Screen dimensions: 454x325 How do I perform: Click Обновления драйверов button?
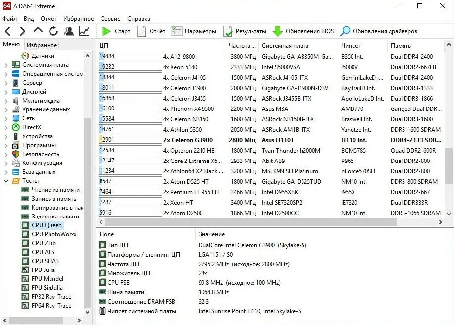tap(379, 31)
